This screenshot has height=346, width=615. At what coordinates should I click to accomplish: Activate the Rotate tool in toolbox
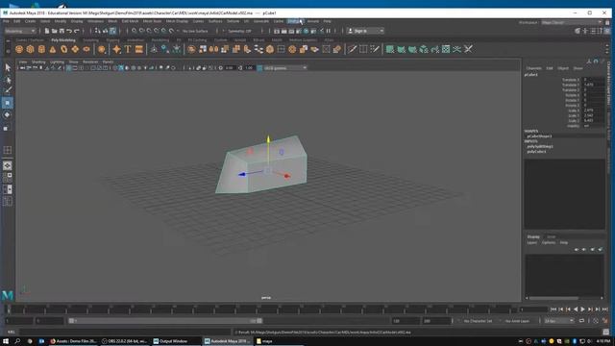click(8, 115)
